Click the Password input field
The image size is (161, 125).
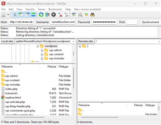[104, 22]
